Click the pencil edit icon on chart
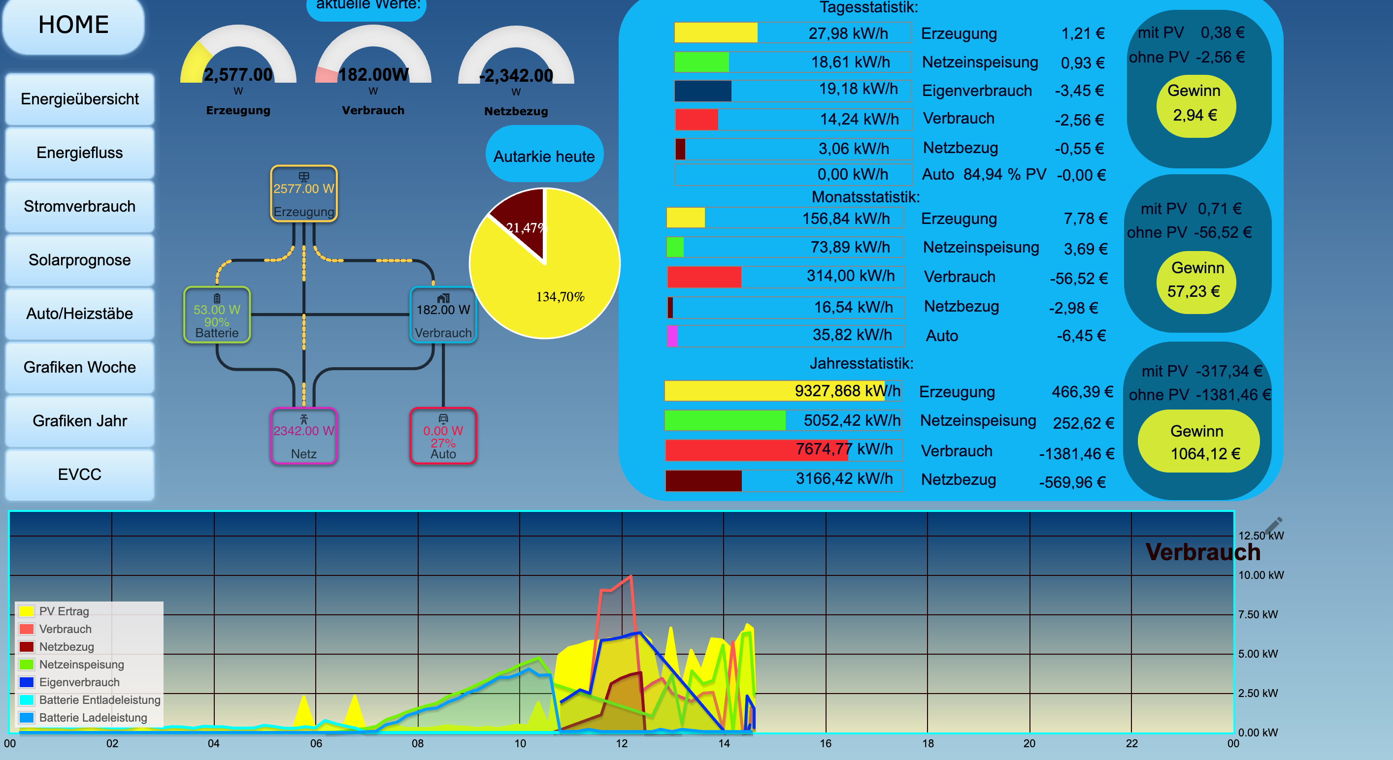1393x760 pixels. (x=1274, y=524)
